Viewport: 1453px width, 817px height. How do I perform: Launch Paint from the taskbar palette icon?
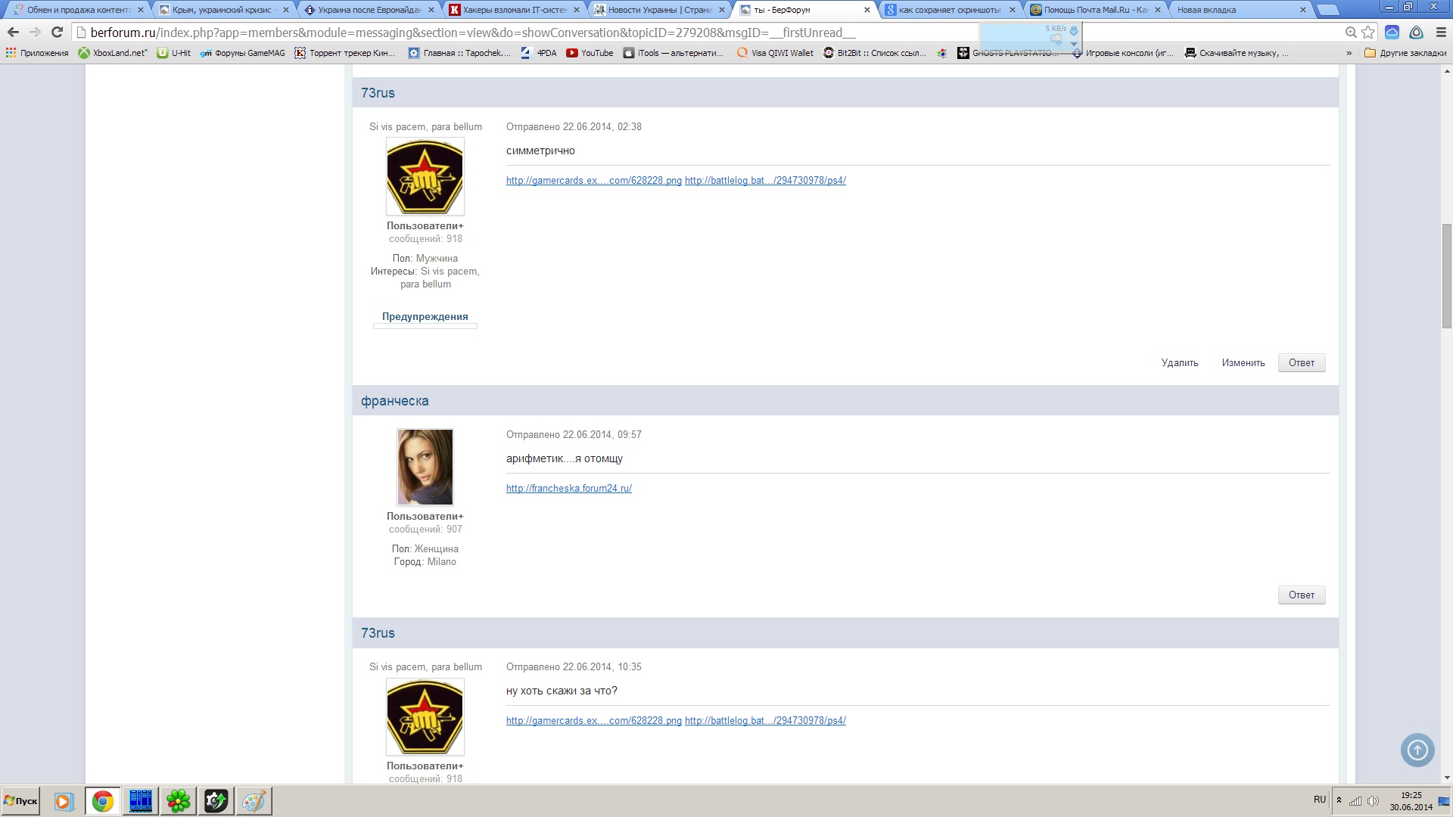point(254,801)
